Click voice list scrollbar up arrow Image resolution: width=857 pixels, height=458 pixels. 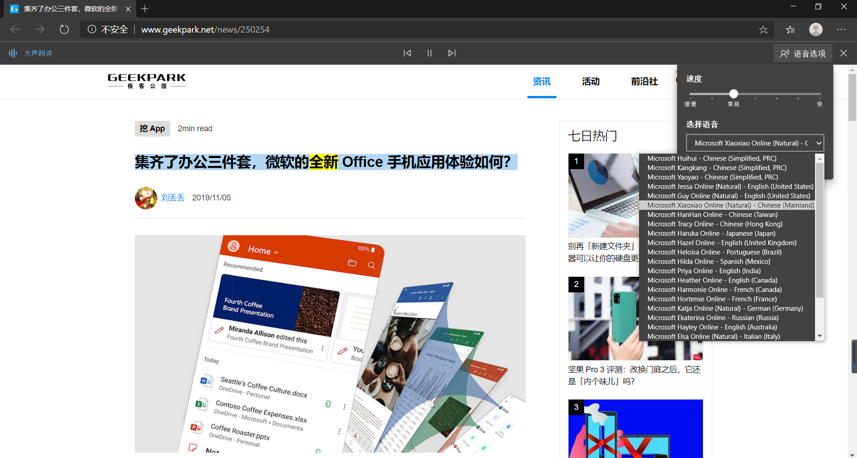pyautogui.click(x=819, y=158)
